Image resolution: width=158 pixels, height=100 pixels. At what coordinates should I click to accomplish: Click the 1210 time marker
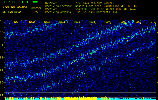click(152, 22)
